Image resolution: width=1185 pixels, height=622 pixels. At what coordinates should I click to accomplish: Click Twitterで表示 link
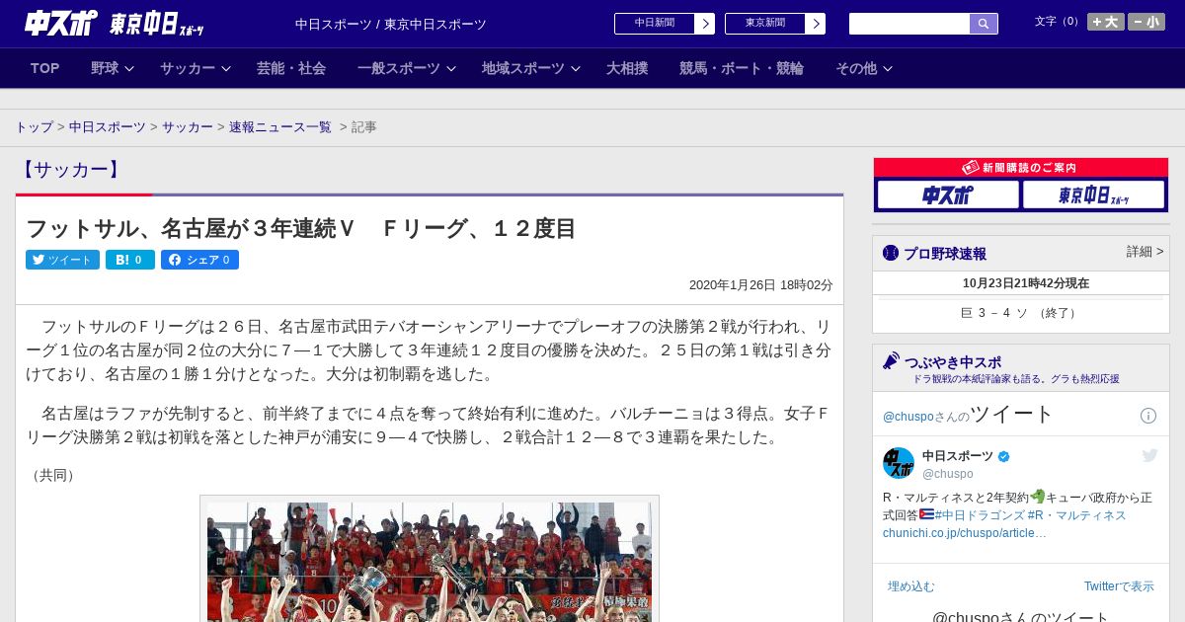1119,586
